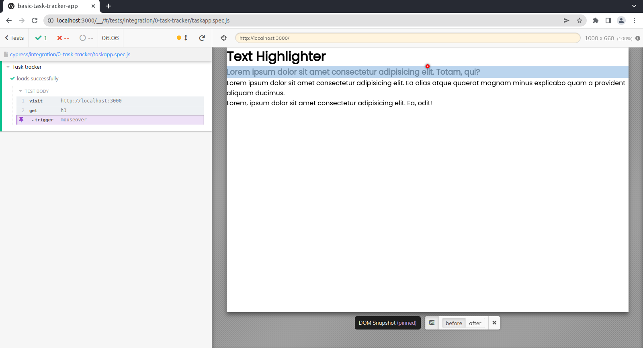This screenshot has width=643, height=348.
Task: Open the selector playground crosshair icon
Action: [x=224, y=38]
